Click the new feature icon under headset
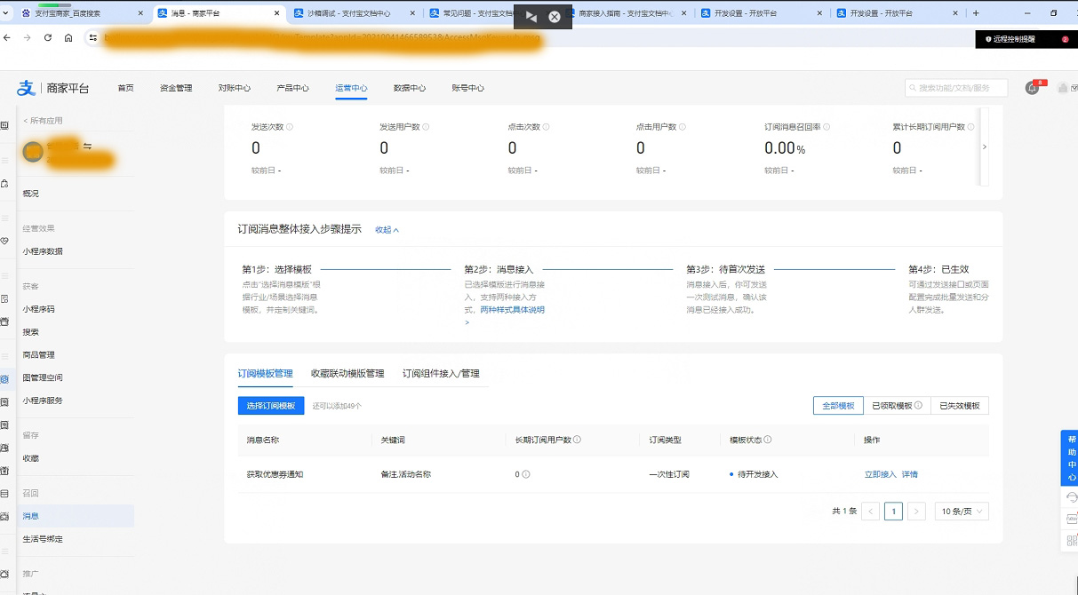The image size is (1078, 595). point(1072,519)
